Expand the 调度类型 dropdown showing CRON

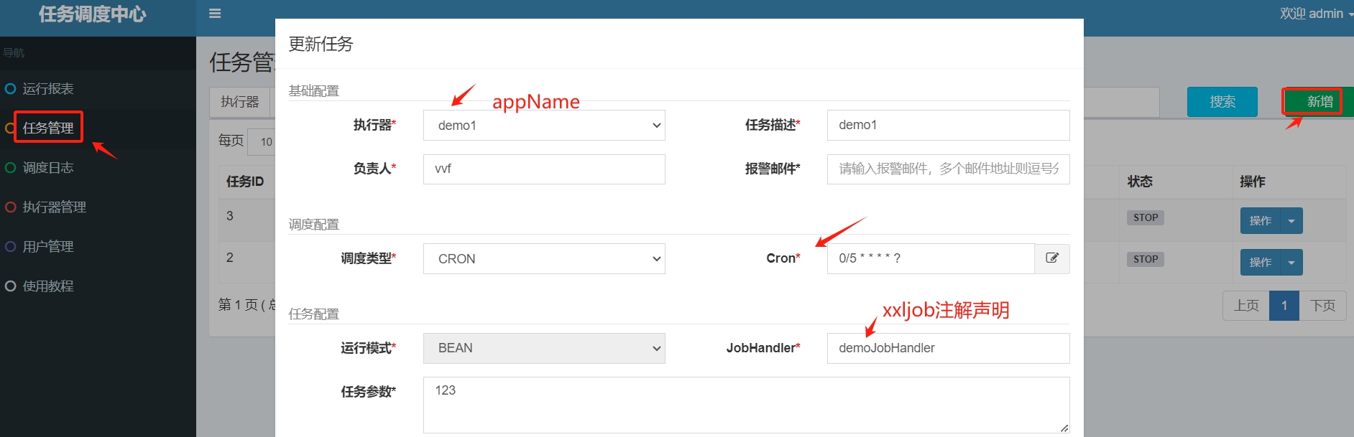click(x=544, y=259)
